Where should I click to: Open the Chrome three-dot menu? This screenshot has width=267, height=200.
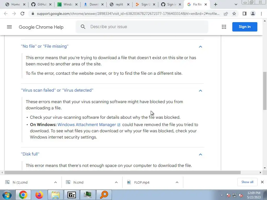261,14
